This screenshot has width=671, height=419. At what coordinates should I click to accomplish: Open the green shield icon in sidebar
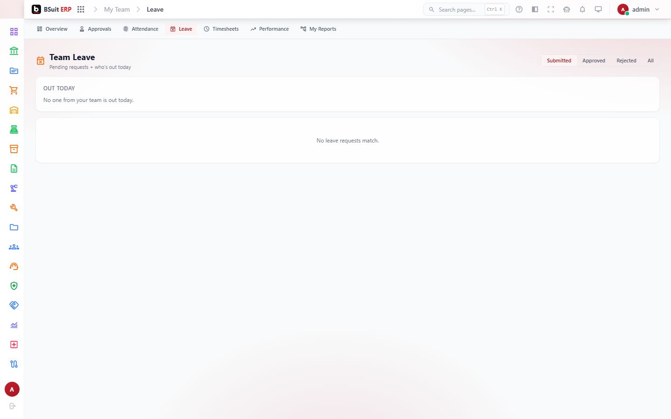click(14, 286)
